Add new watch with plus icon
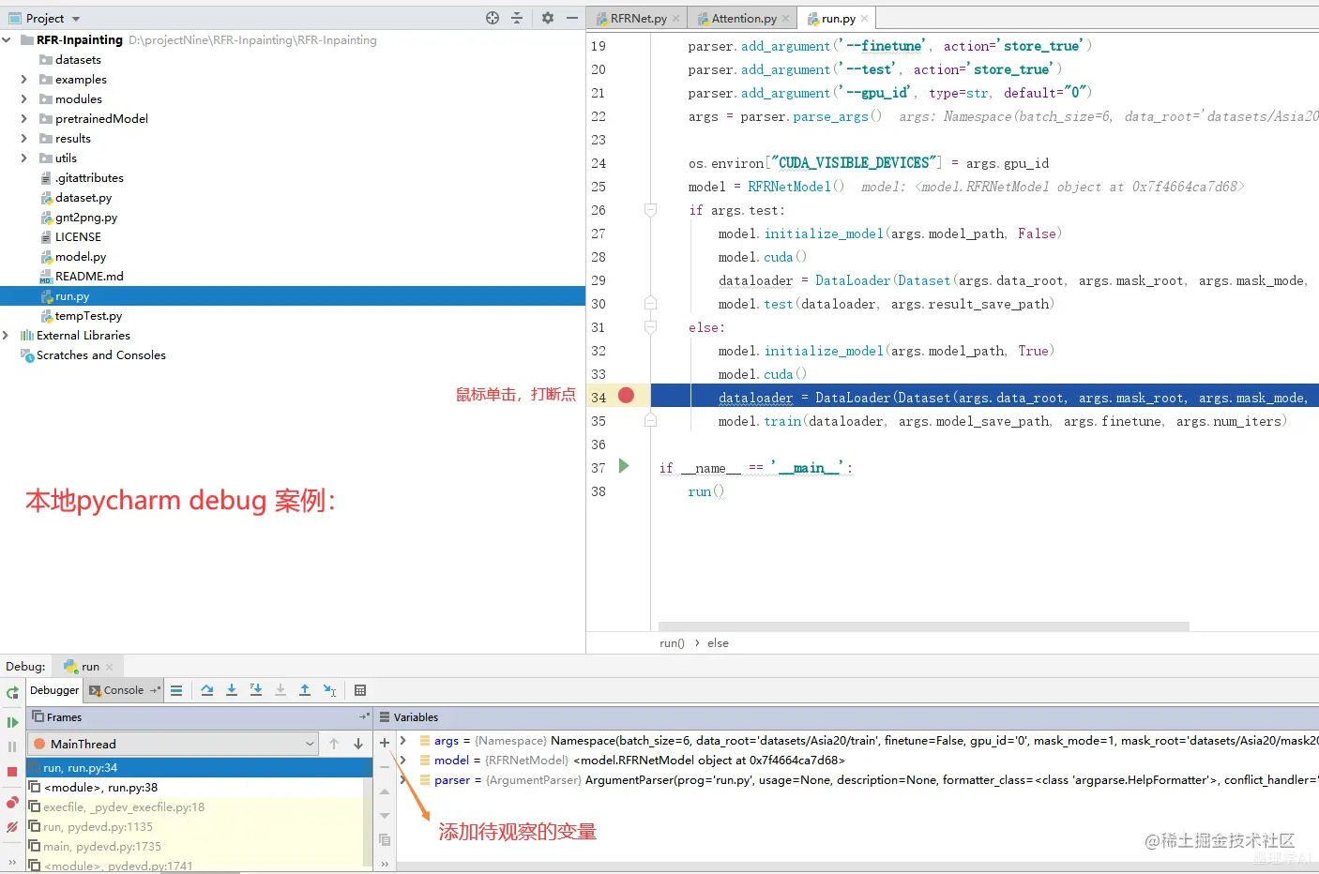1319x874 pixels. click(x=385, y=743)
